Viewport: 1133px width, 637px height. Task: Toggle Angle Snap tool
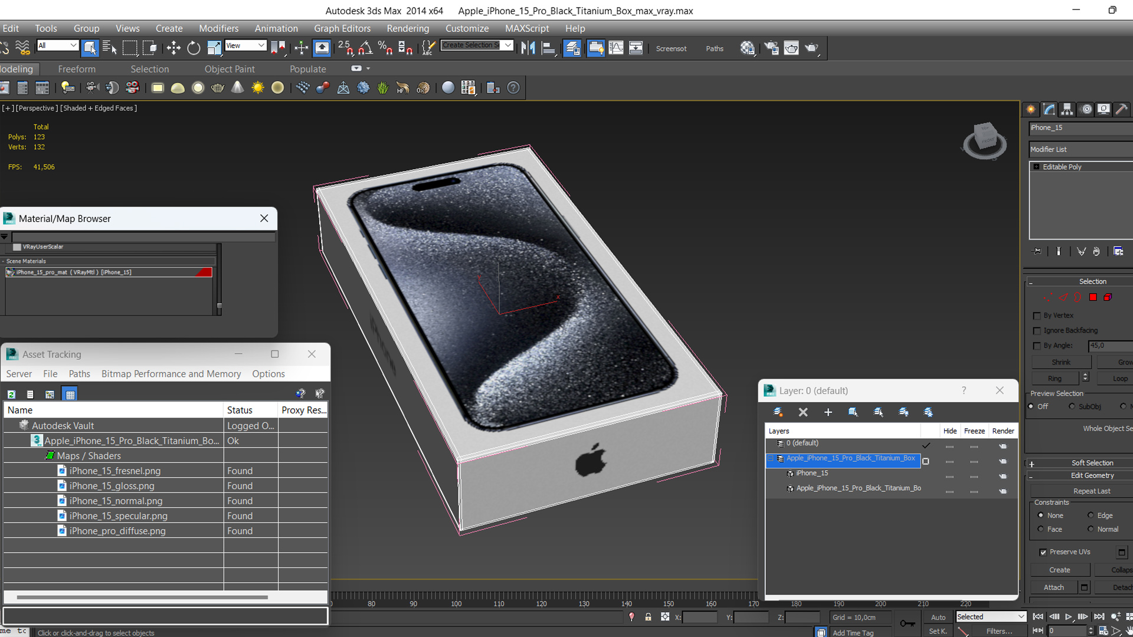point(366,48)
